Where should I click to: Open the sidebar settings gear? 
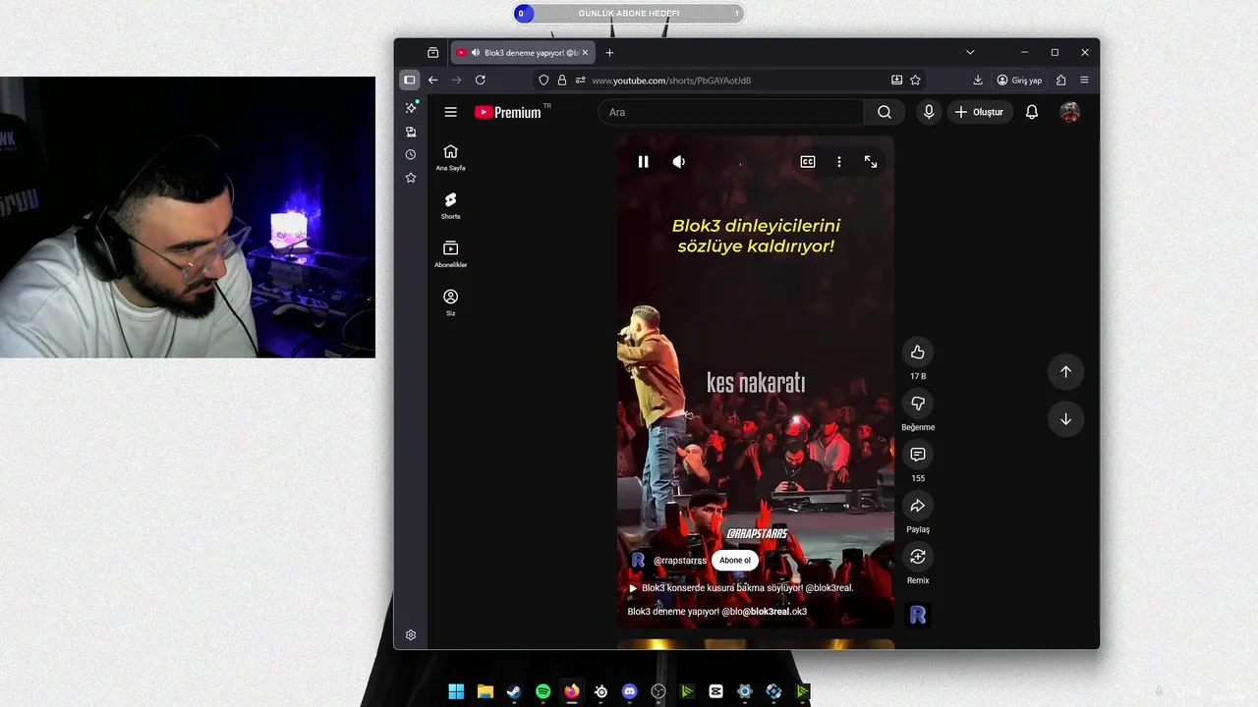pos(411,635)
